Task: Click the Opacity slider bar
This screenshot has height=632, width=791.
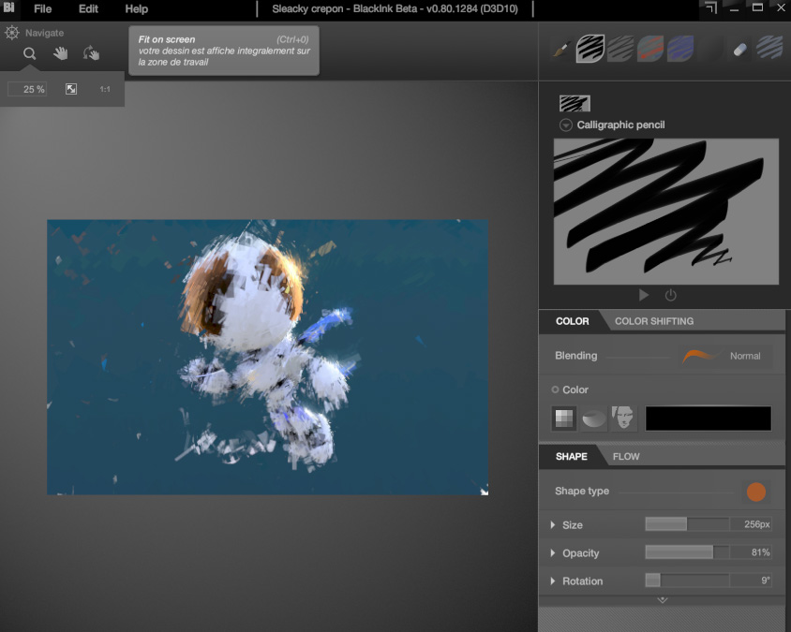Action: tap(688, 552)
